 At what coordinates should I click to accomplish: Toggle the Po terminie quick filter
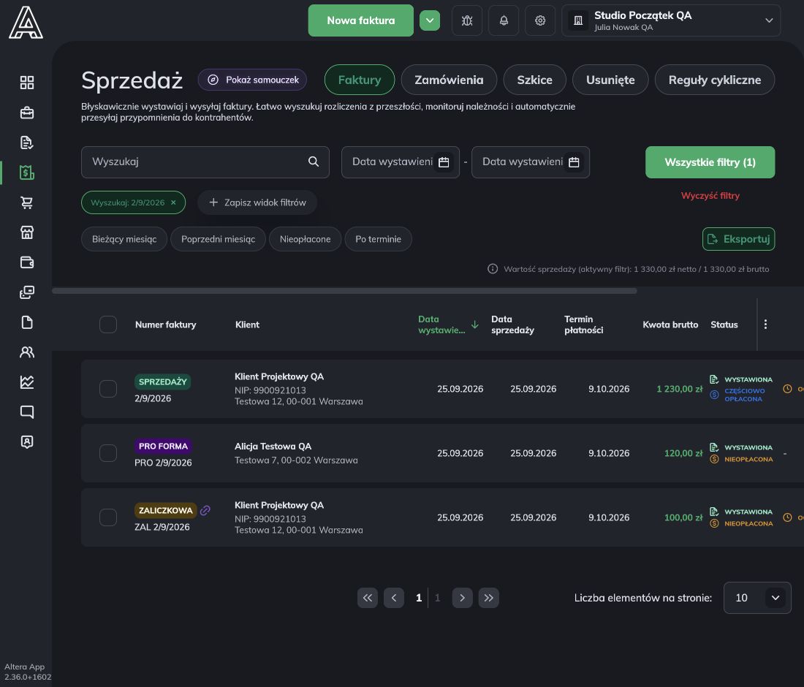pyautogui.click(x=379, y=239)
